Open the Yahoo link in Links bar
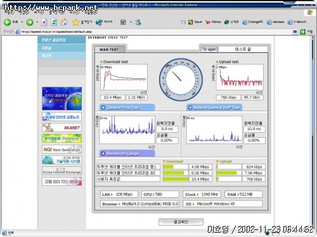The image size is (317, 237). click(213, 22)
